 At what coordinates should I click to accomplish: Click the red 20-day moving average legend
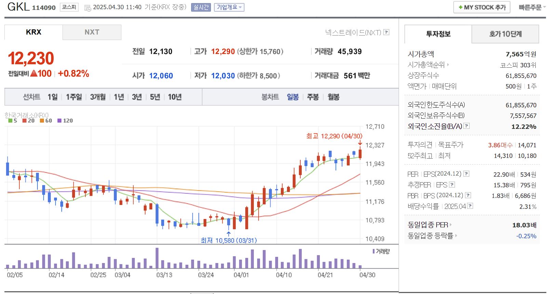(29, 121)
